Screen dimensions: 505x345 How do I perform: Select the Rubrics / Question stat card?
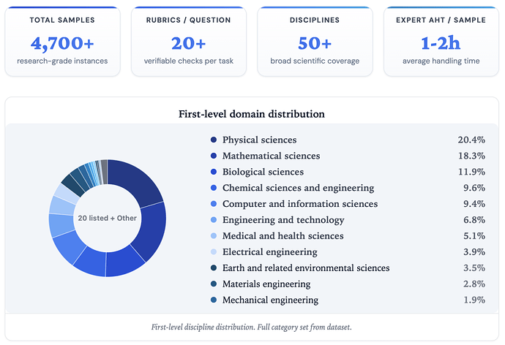[x=190, y=42]
